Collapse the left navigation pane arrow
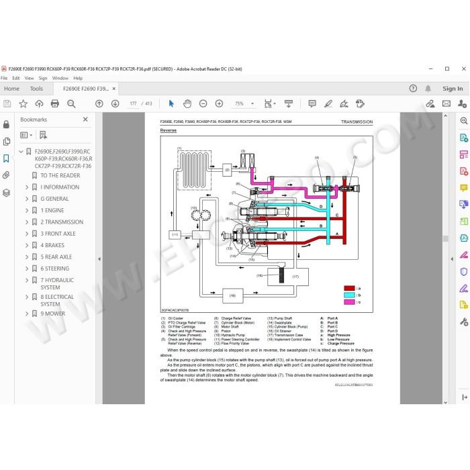This screenshot has height=470, width=470. coord(99,259)
